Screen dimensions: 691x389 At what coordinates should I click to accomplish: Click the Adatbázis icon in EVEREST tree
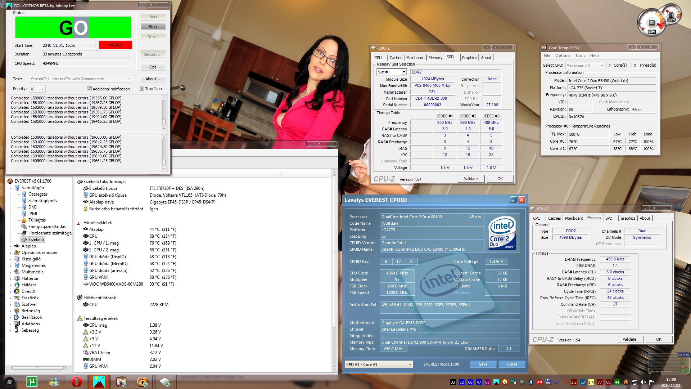(17, 324)
